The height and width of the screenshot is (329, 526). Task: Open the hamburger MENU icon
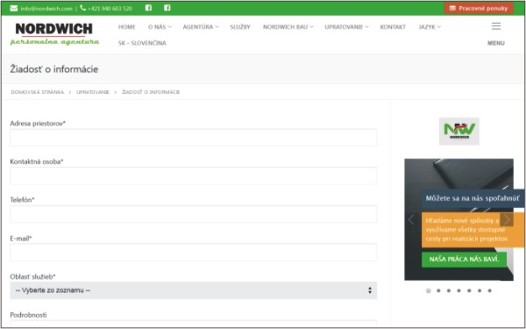[x=496, y=26]
